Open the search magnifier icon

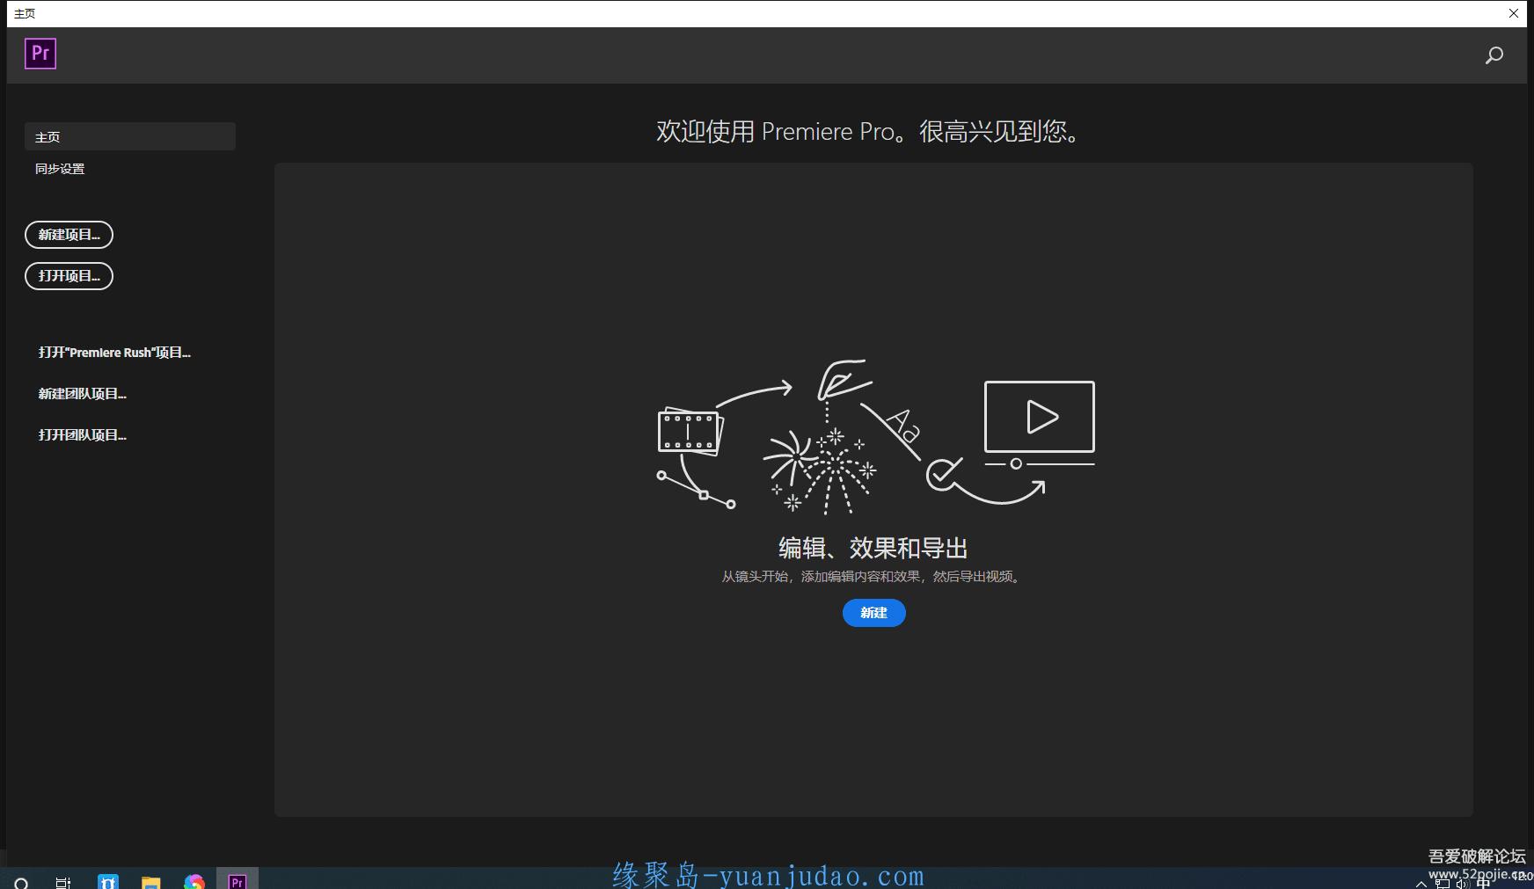point(1494,55)
